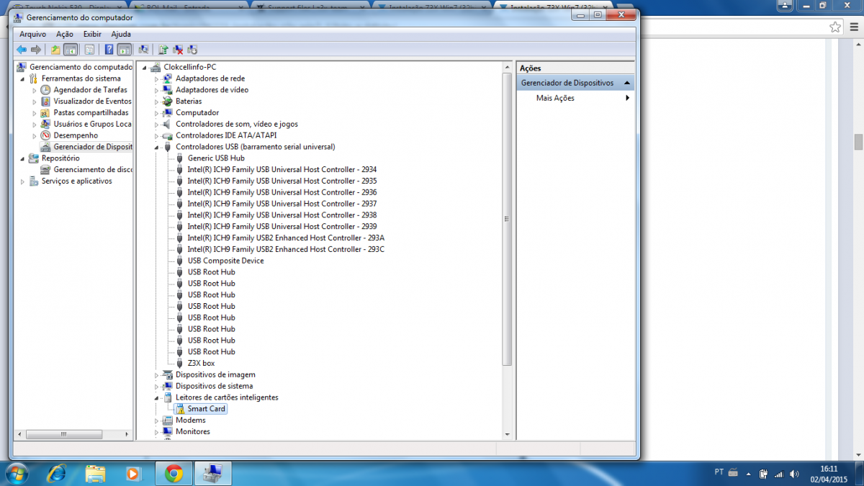Open Windows Explorer folder on taskbar
This screenshot has height=486, width=864.
[96, 473]
